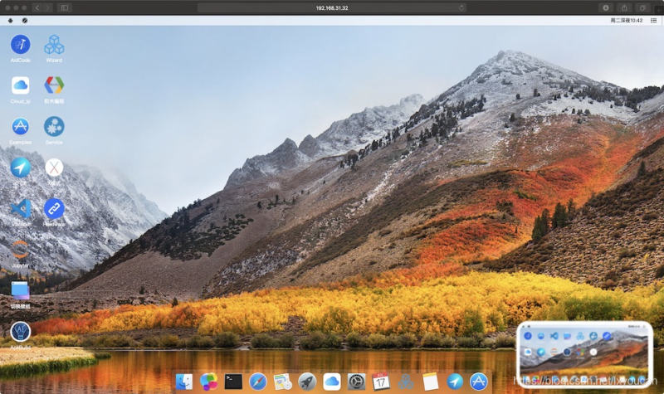Open the blue cubes Wizard dock icon

[x=406, y=382]
